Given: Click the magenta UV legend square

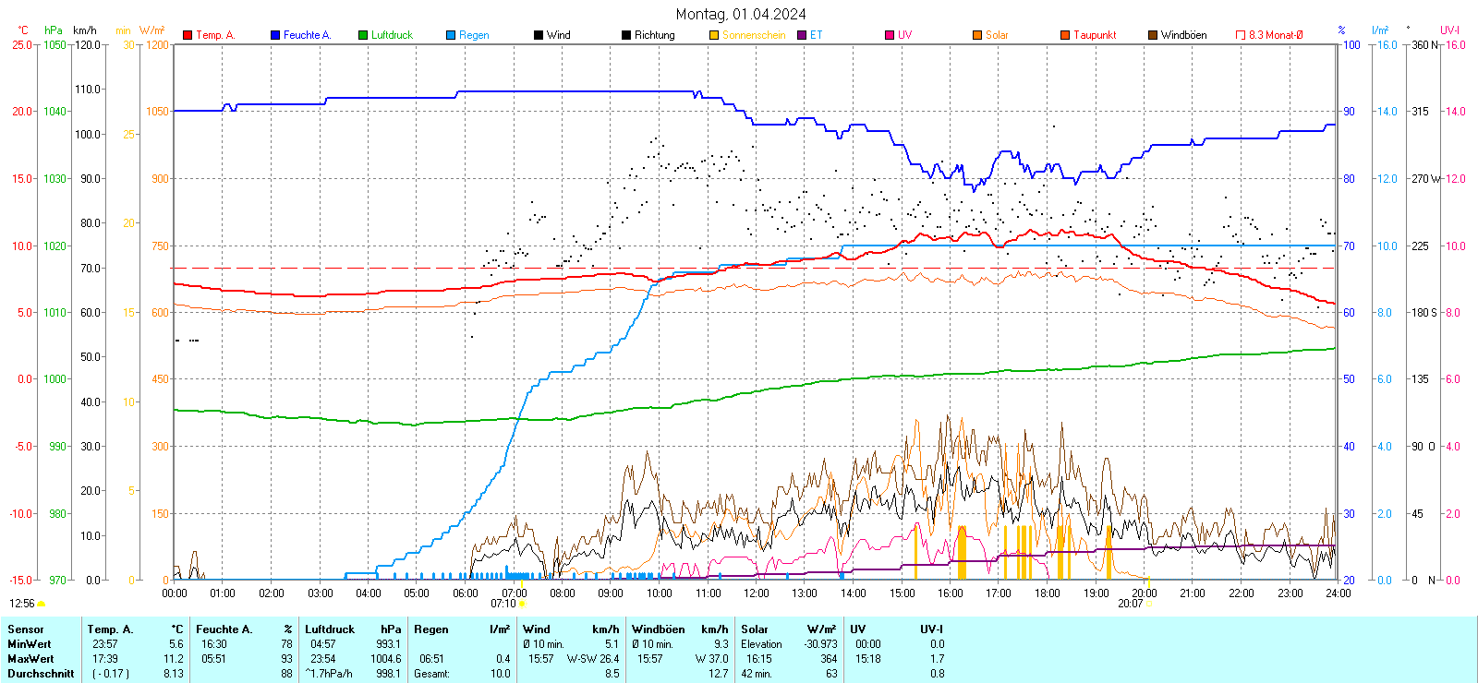Looking at the screenshot, I should pyautogui.click(x=890, y=35).
